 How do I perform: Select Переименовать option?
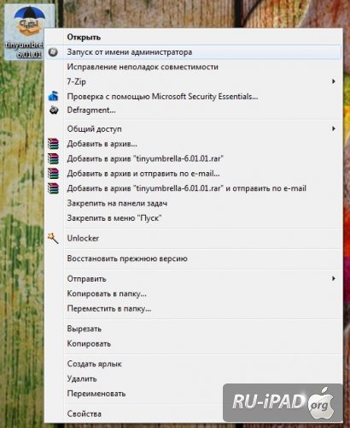coord(96,394)
